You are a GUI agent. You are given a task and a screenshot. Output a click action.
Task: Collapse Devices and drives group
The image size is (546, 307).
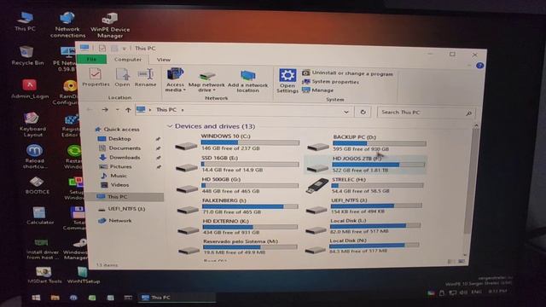click(170, 126)
